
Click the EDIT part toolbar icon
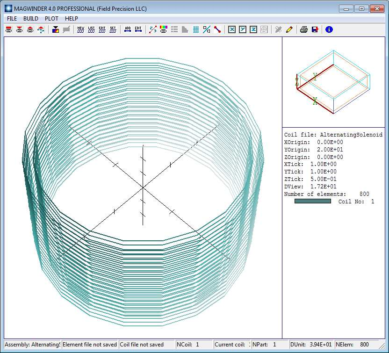tap(138, 29)
